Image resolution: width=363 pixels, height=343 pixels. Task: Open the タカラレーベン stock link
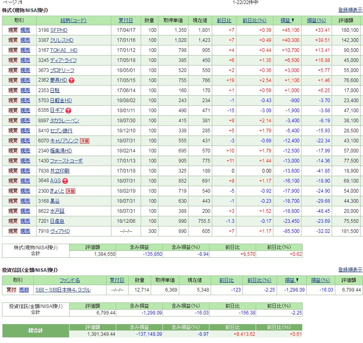65,121
